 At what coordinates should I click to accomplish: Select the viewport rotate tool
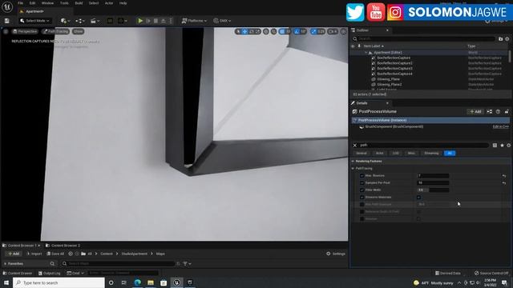(x=251, y=31)
